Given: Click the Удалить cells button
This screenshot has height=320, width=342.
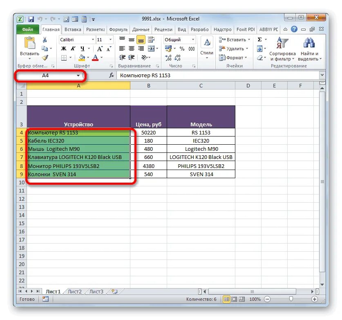Looking at the screenshot, I should click(233, 49).
